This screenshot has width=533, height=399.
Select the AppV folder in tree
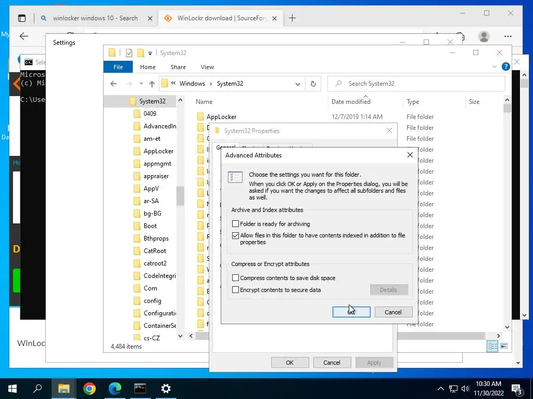tap(151, 188)
